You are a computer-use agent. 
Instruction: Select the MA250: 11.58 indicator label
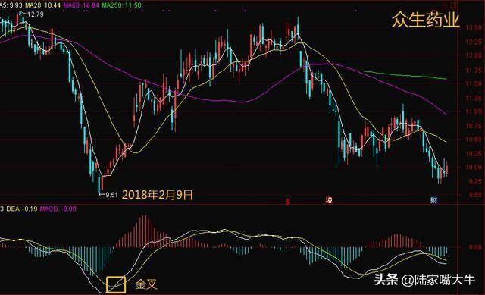[x=121, y=5]
